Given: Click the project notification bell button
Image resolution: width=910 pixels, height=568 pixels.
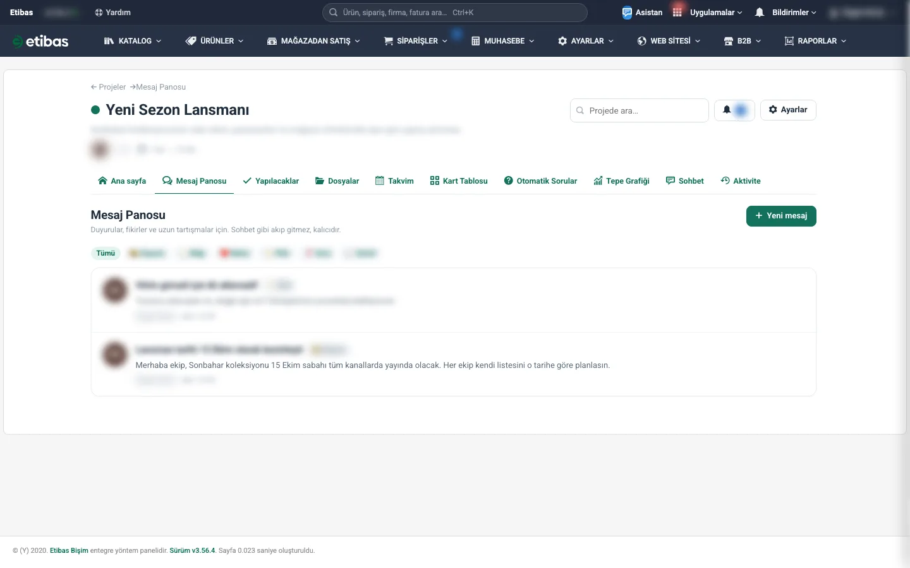Looking at the screenshot, I should click(734, 110).
